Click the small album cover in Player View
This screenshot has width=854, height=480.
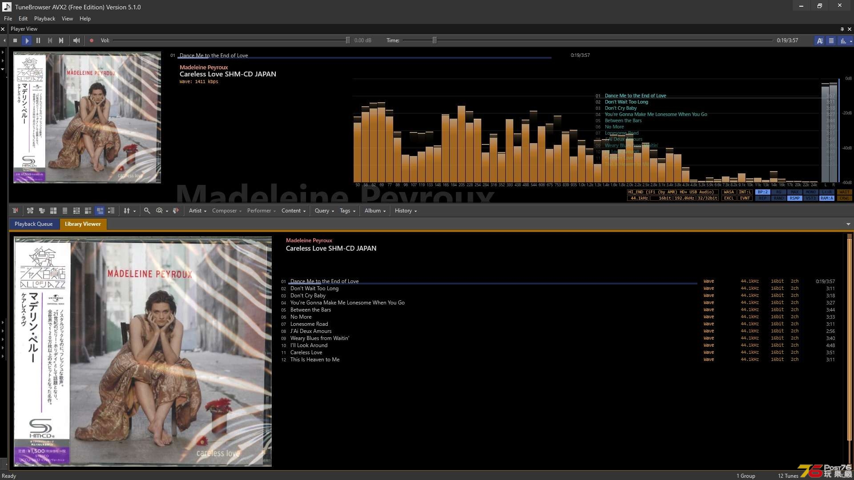(x=87, y=117)
